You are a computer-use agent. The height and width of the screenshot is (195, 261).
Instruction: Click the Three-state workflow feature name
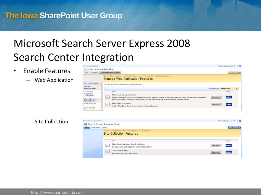(x=120, y=151)
